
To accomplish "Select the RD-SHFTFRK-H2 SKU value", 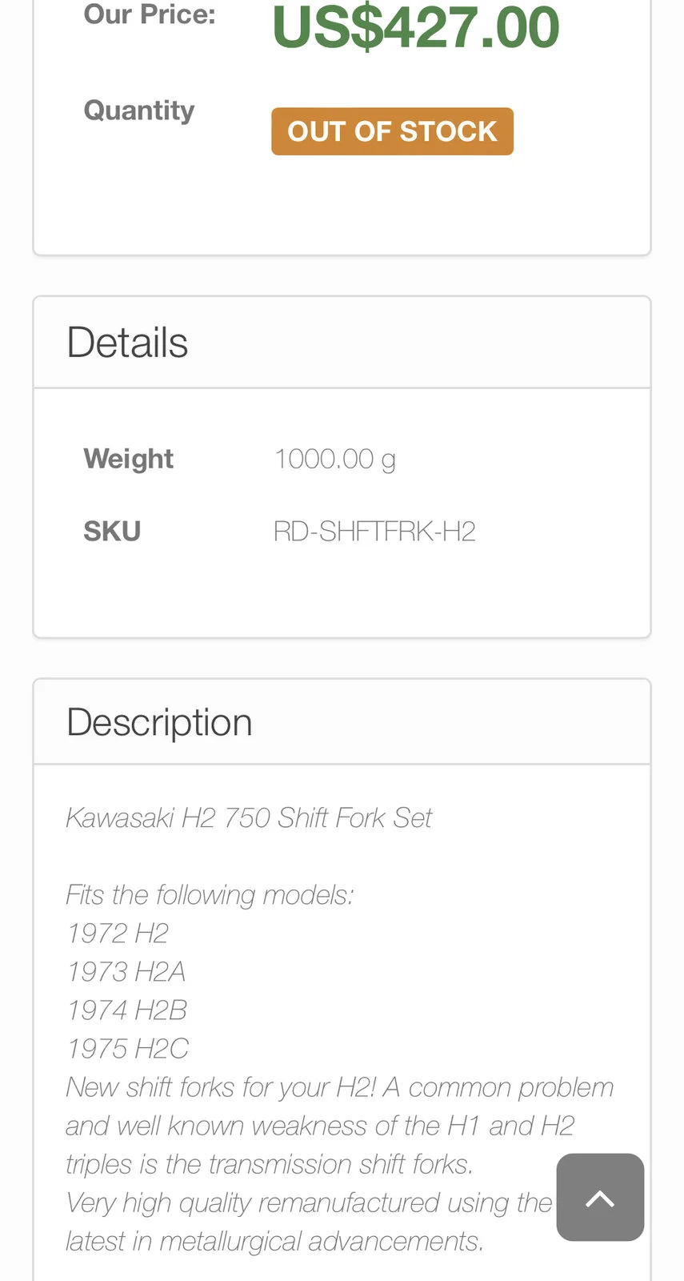I will tap(374, 532).
